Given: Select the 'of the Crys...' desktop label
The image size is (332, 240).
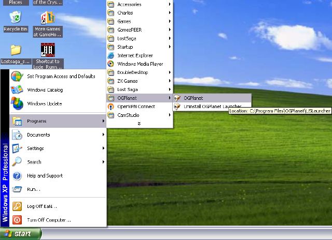Looking at the screenshot, I should click(x=48, y=3).
